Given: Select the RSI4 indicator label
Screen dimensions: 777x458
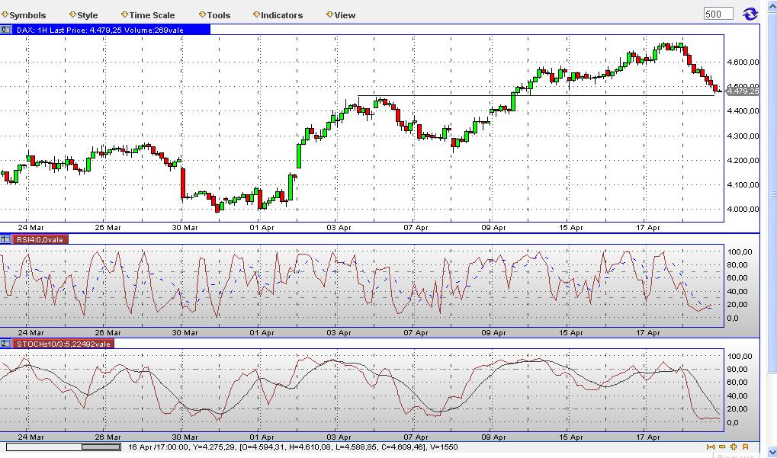Looking at the screenshot, I should [x=40, y=239].
